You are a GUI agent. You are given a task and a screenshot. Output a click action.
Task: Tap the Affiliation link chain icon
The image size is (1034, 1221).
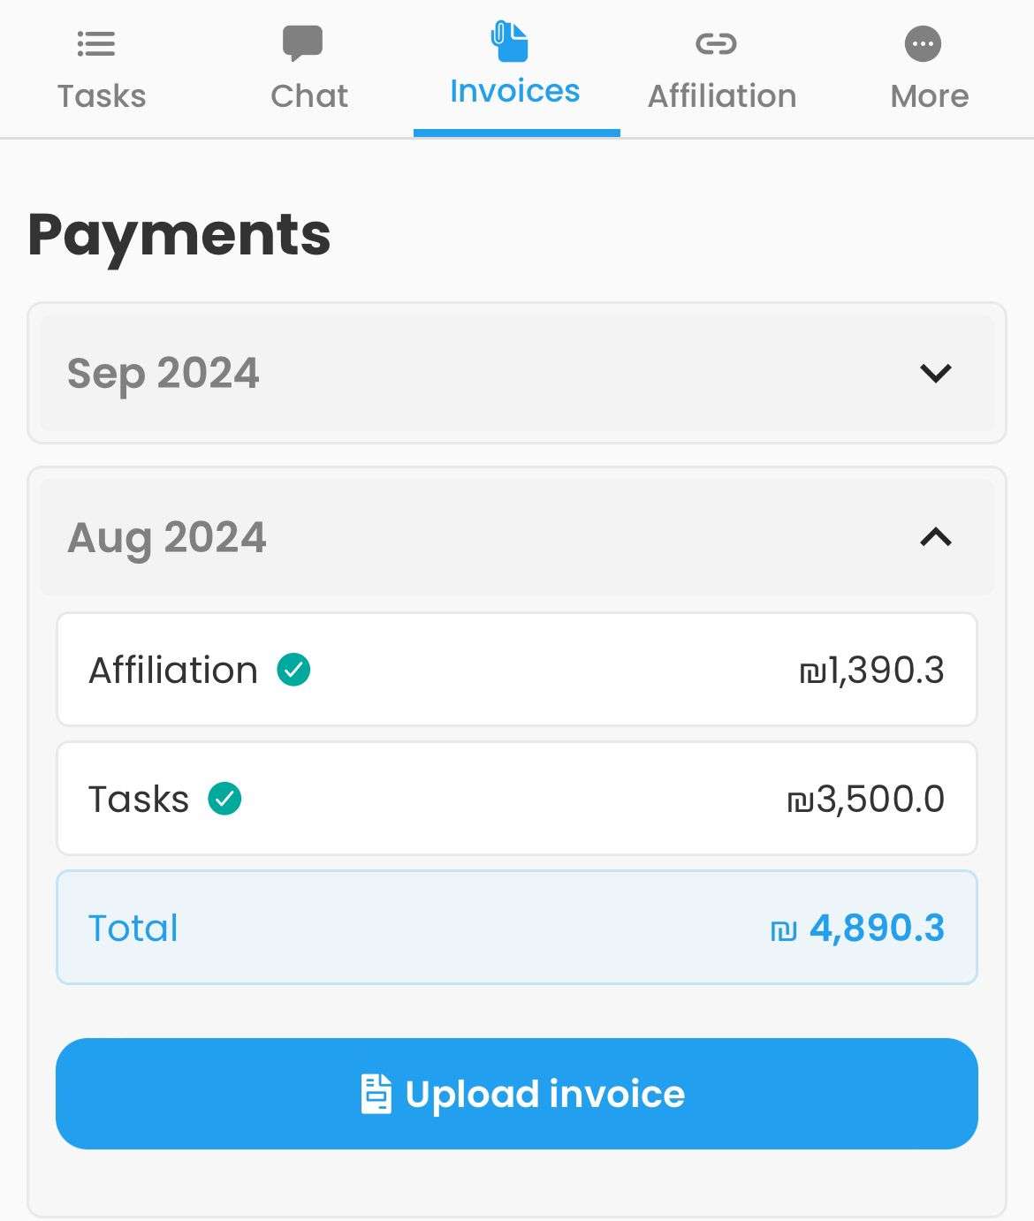[x=716, y=43]
